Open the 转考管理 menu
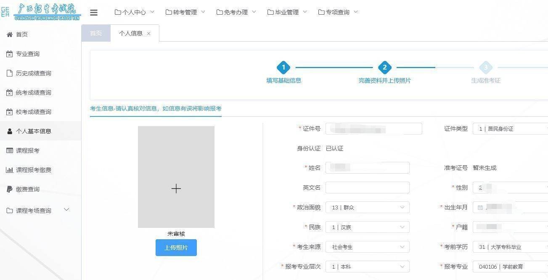 click(185, 12)
